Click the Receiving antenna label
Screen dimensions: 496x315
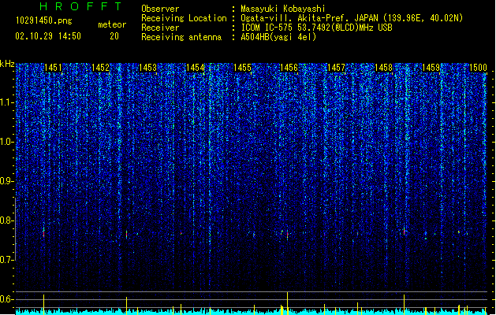[x=181, y=37]
